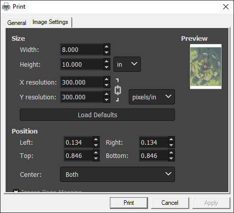Click the Width input field
Viewport: 234px width, 213px height.
coord(82,49)
